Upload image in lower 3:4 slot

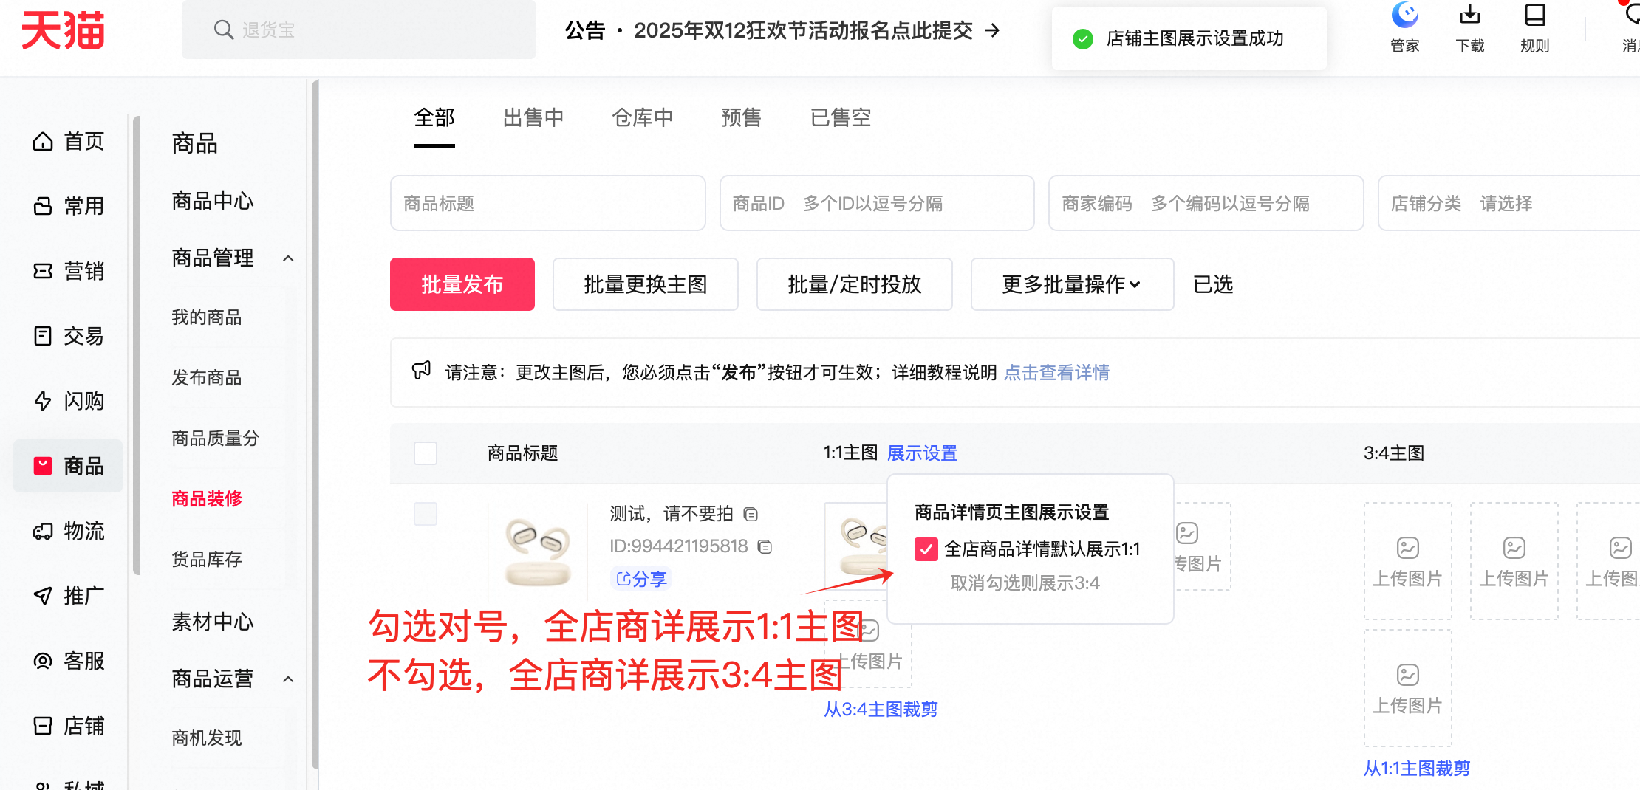click(x=1408, y=688)
